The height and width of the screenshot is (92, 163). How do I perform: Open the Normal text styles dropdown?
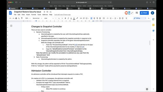37,18
